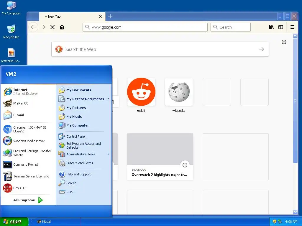Open the Run... dialog
Viewport: 302px width, 226px height.
(84, 192)
